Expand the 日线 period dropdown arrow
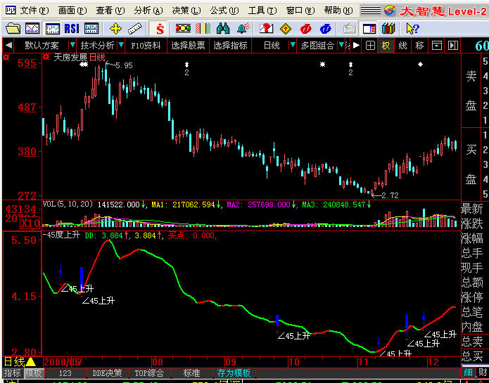Image resolution: width=489 pixels, height=383 pixels. tap(292, 46)
